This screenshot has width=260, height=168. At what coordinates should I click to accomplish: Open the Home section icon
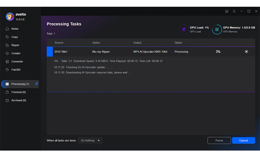pyautogui.click(x=7, y=29)
